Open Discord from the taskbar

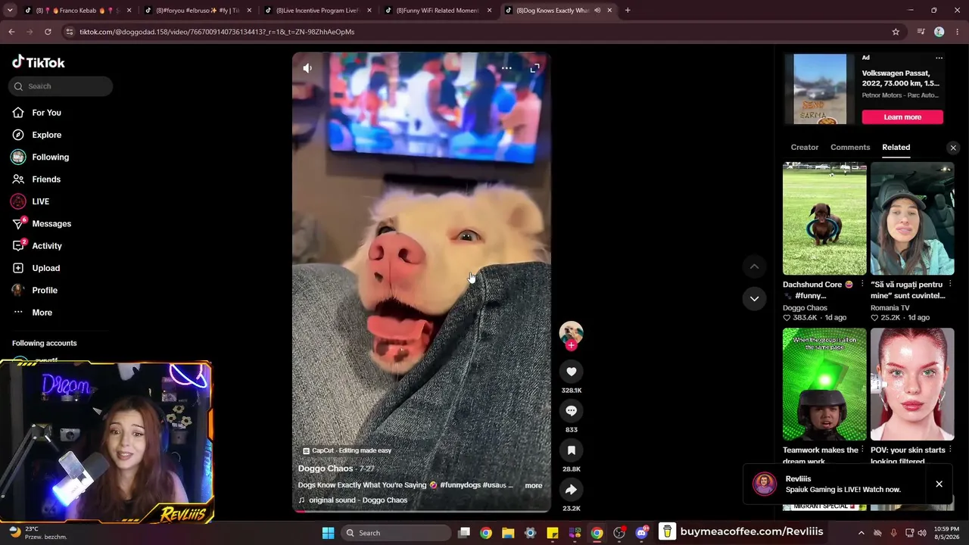click(x=641, y=533)
